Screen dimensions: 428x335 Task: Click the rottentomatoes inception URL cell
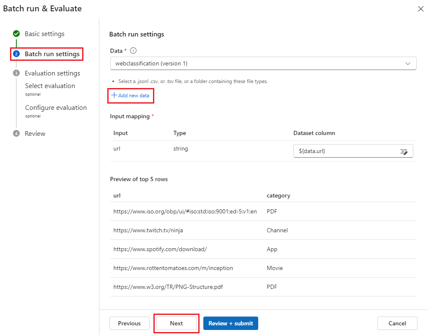(173, 268)
